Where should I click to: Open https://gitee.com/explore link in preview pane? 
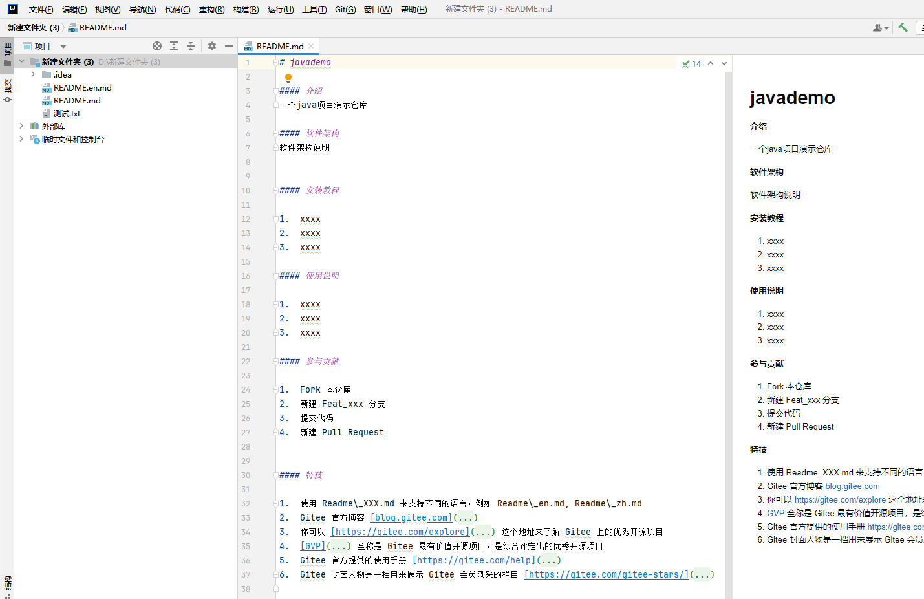click(x=840, y=499)
